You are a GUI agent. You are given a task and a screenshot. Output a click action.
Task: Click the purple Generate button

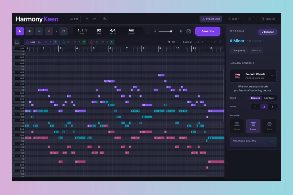coord(208,31)
